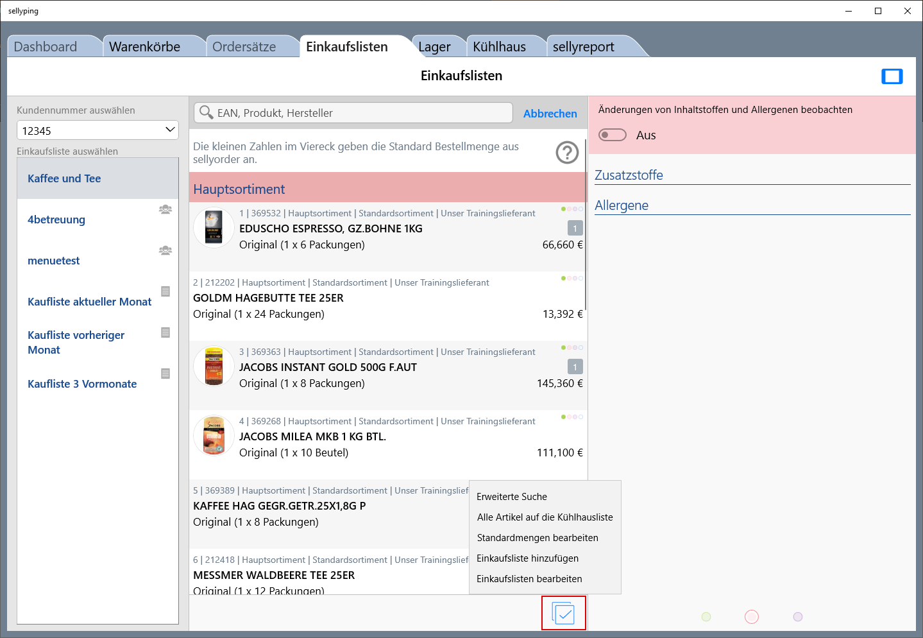Click the help question mark icon

567,153
